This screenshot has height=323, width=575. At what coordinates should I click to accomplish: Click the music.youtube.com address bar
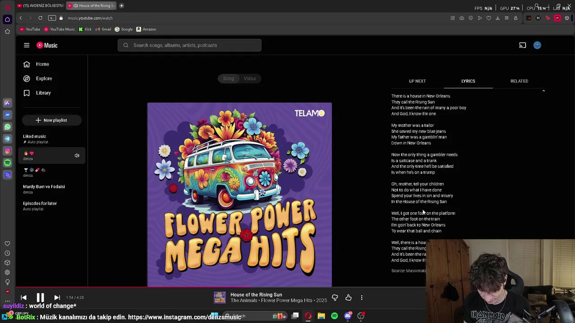tap(90, 18)
